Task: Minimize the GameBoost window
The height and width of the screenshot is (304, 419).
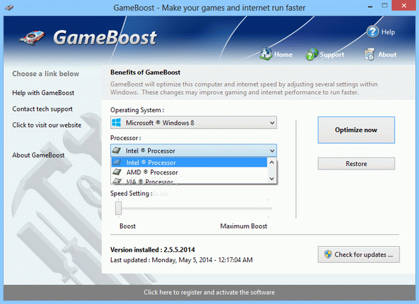Action: click(x=370, y=6)
